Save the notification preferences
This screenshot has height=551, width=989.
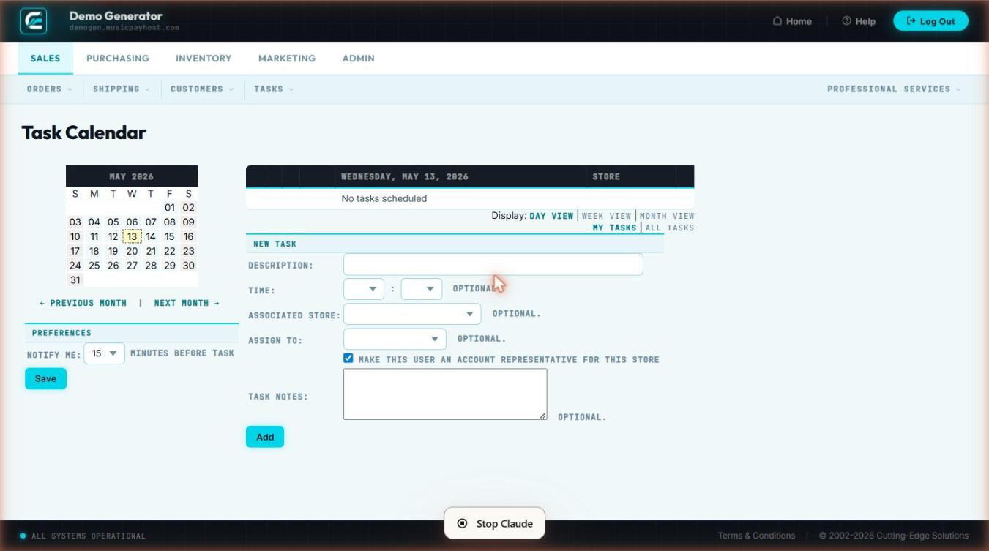45,378
